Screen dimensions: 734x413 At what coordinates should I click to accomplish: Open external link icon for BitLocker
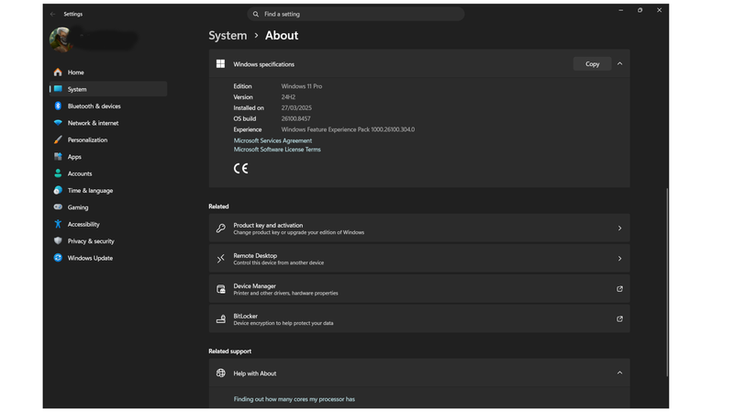tap(619, 318)
